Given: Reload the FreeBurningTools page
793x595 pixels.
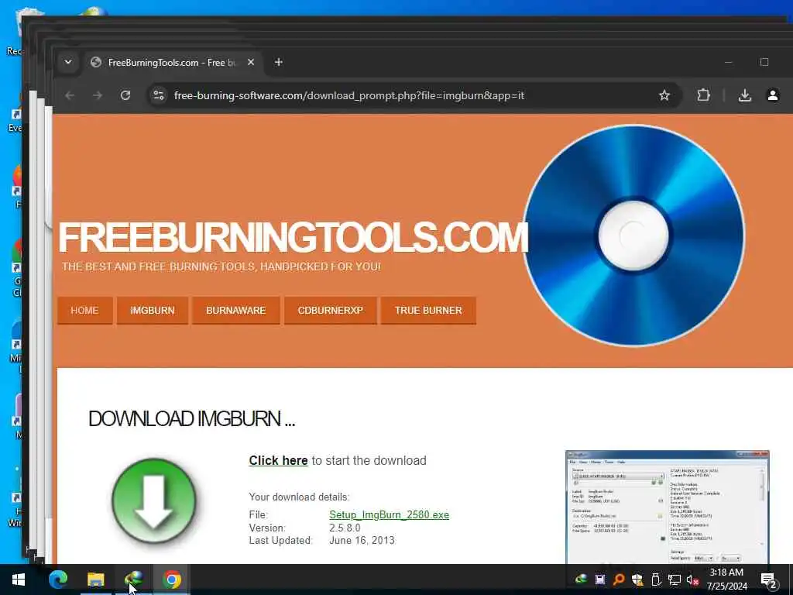Looking at the screenshot, I should (125, 95).
